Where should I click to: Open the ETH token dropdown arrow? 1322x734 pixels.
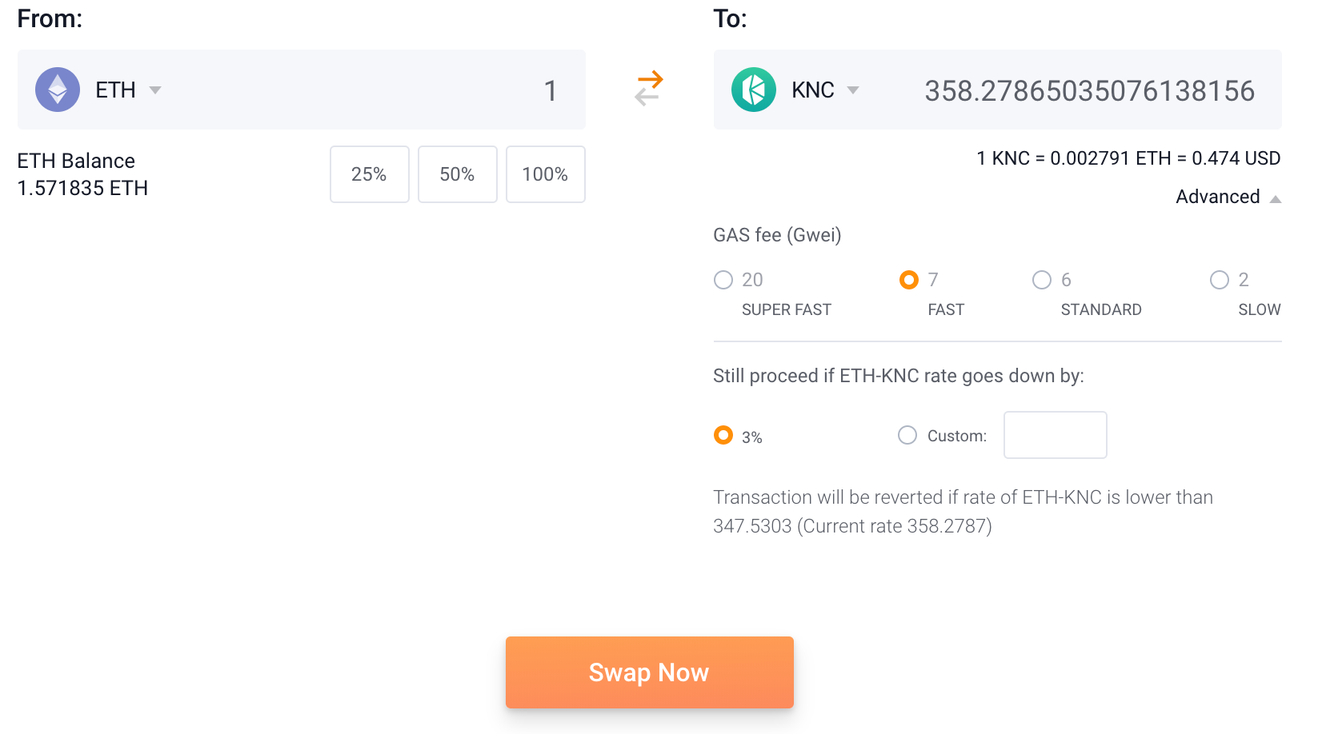click(155, 90)
